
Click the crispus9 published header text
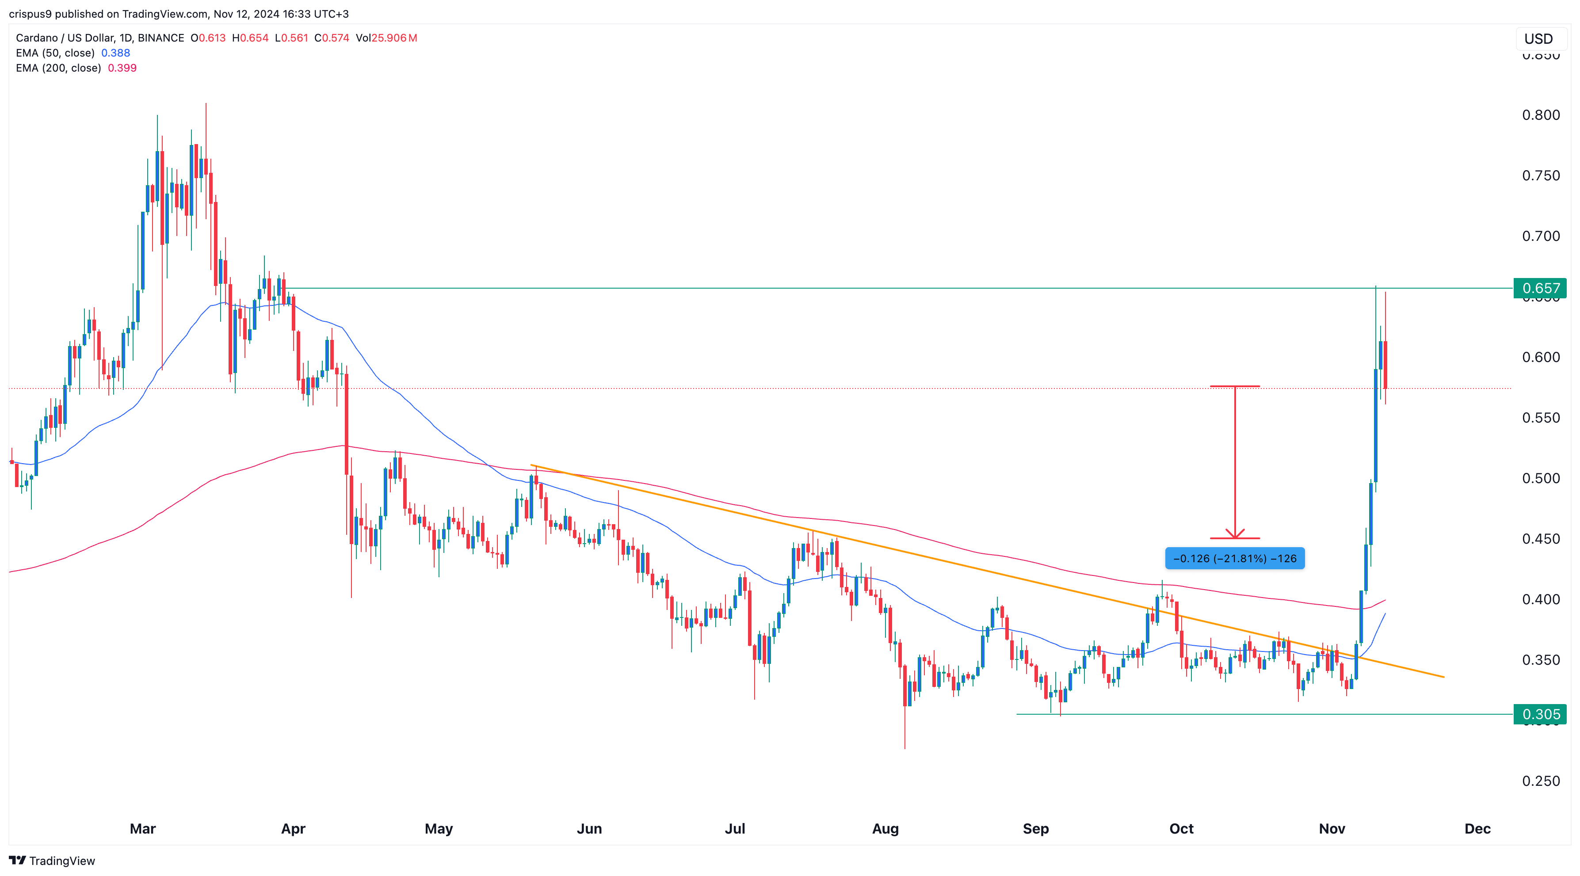coord(179,14)
